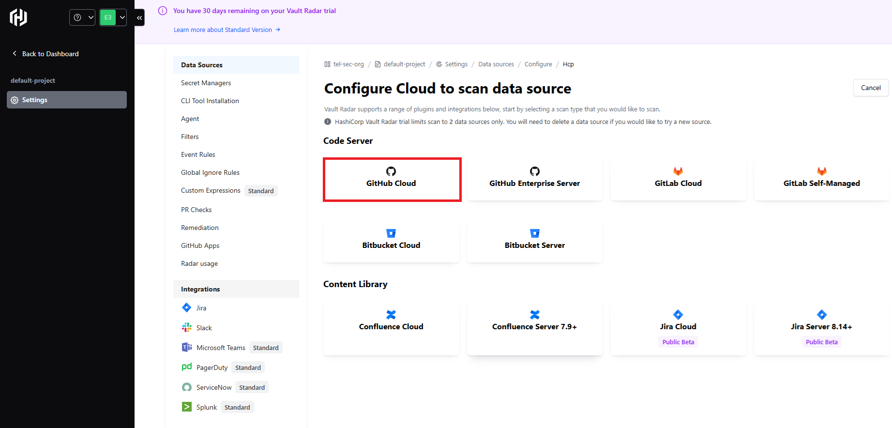Click GitHub Enterprise Server octocat icon

(535, 171)
